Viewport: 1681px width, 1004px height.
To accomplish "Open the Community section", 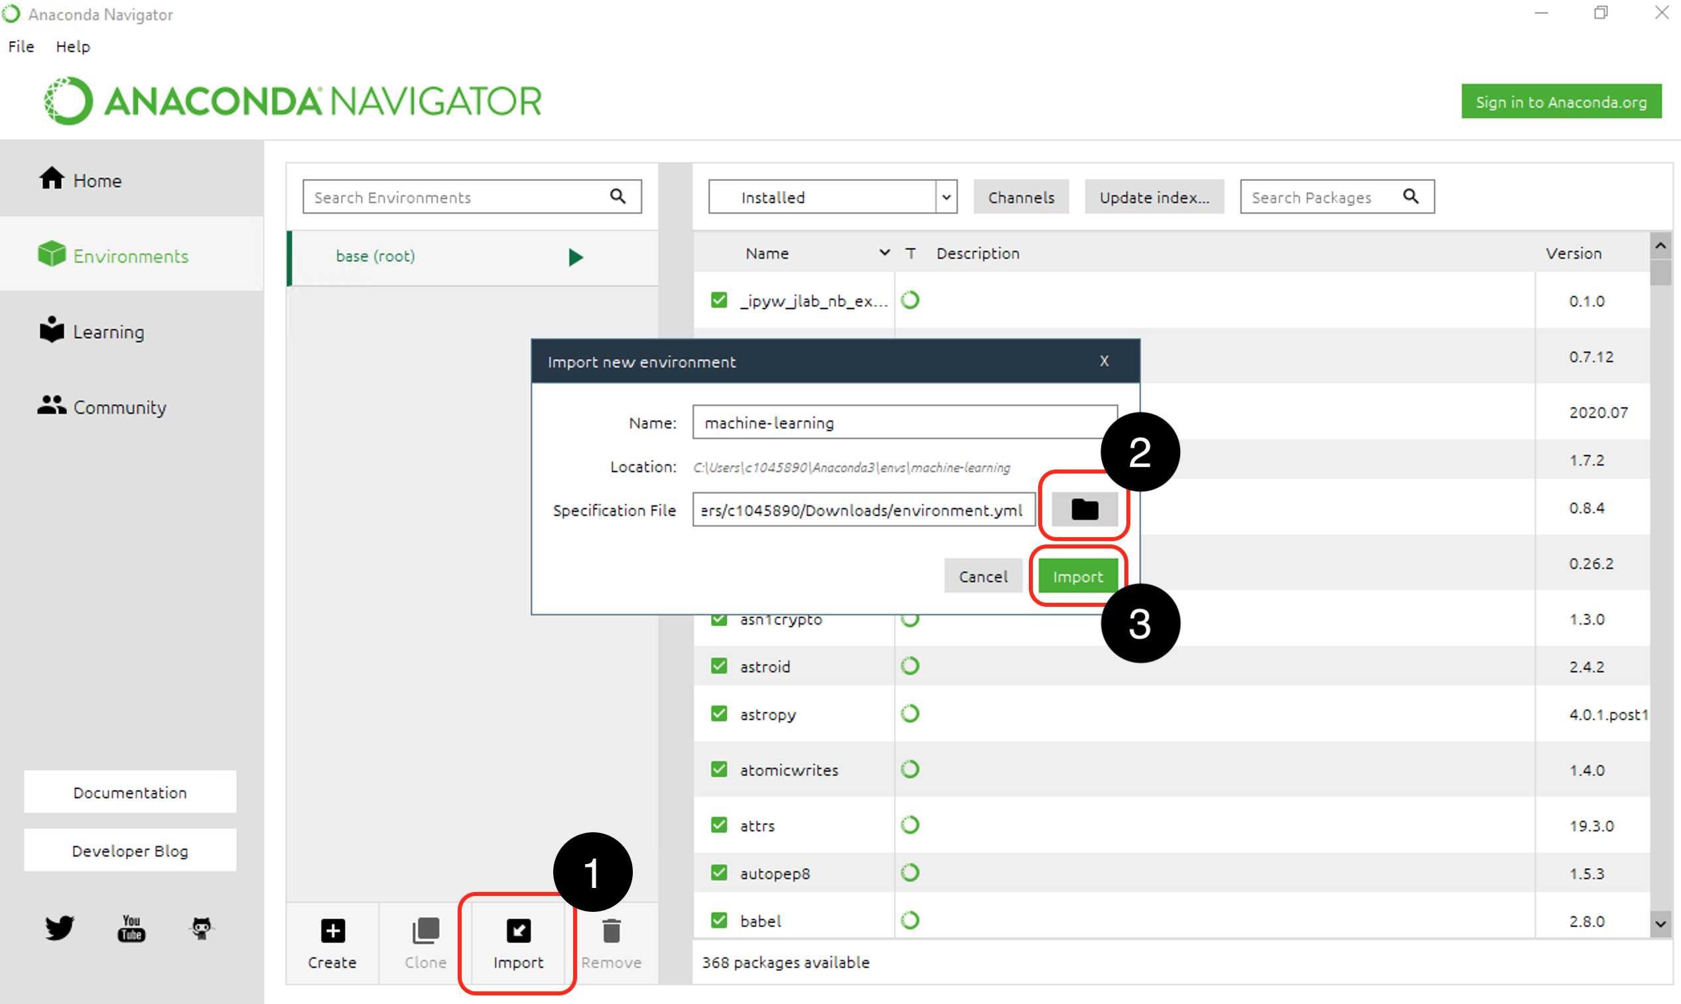I will tap(101, 407).
